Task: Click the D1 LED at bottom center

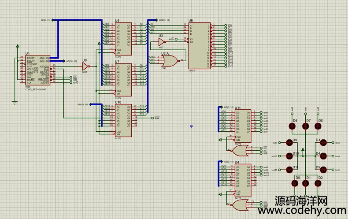Action: pyautogui.click(x=305, y=183)
